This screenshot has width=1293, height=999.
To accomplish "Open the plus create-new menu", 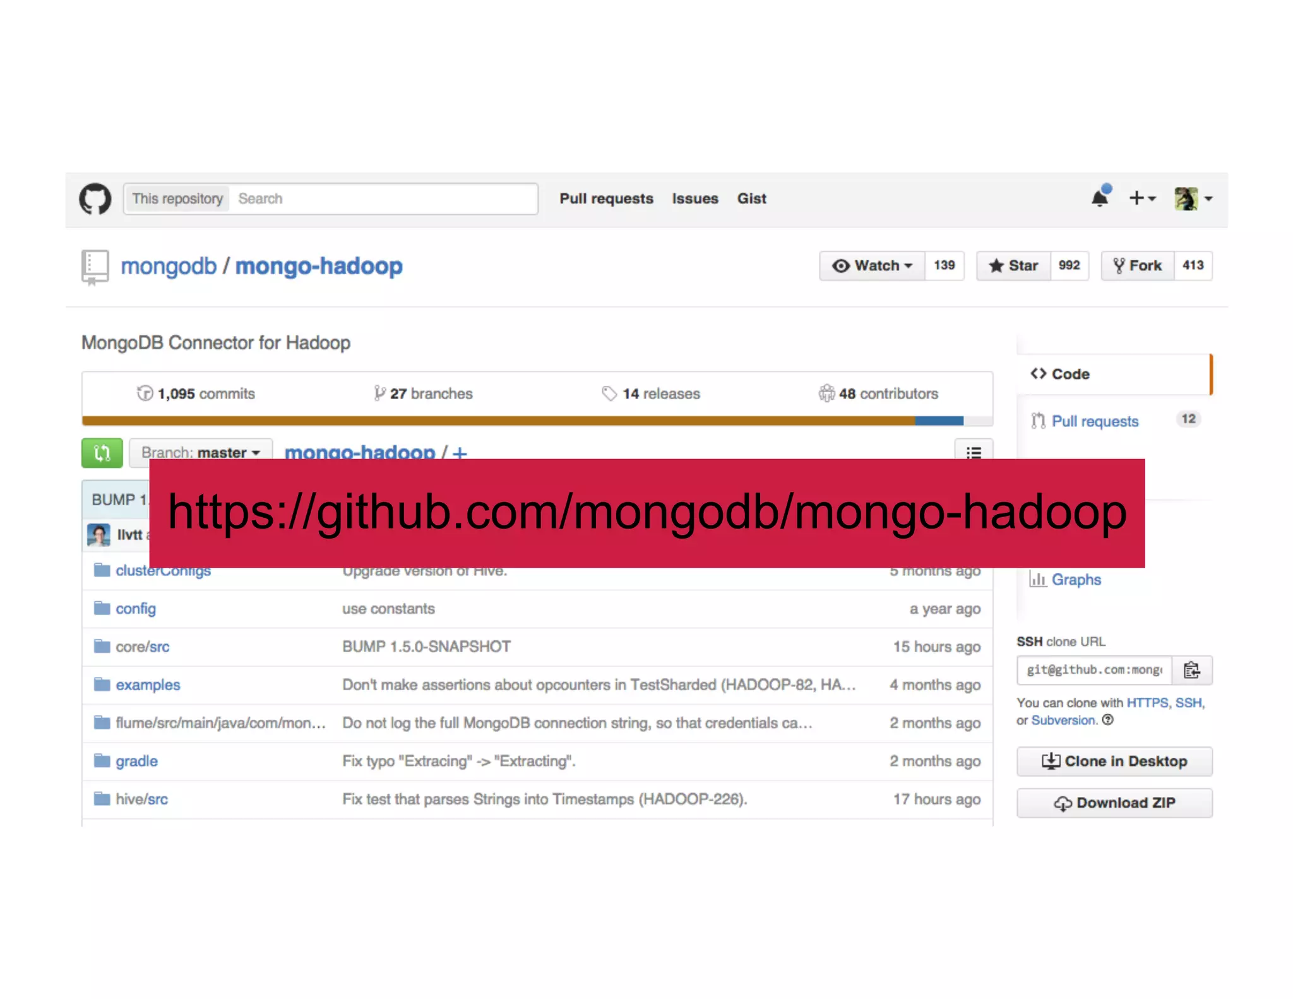I will (x=1142, y=198).
